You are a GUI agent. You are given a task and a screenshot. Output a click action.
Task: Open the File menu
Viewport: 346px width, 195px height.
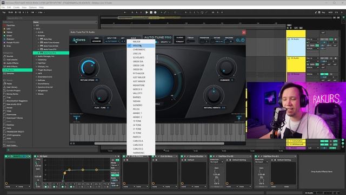point(3,7)
